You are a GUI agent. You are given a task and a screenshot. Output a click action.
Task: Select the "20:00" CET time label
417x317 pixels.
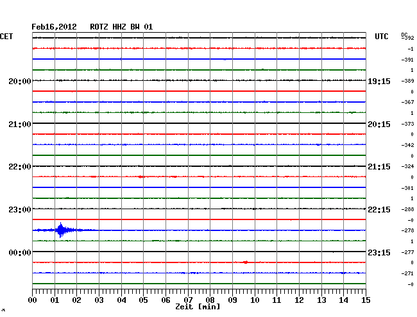(20, 81)
